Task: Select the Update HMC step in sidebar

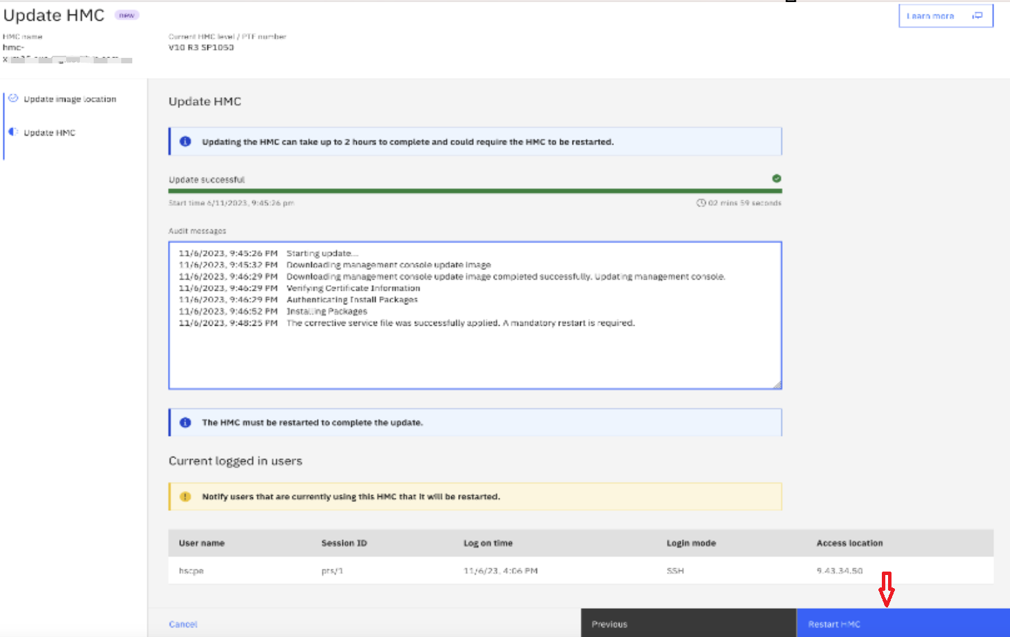Action: (x=50, y=132)
